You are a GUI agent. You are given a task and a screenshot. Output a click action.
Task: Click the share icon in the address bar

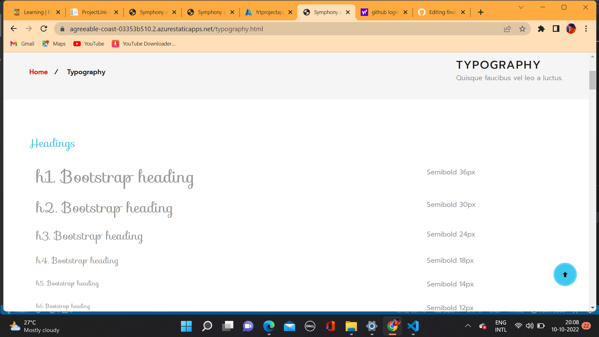pyautogui.click(x=508, y=29)
